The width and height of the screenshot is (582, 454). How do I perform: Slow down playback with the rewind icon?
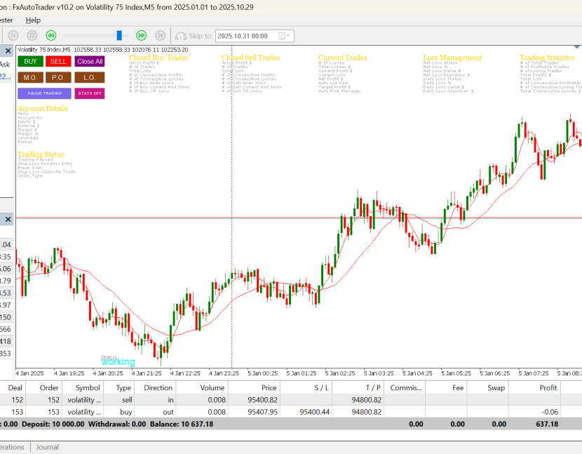50,35
